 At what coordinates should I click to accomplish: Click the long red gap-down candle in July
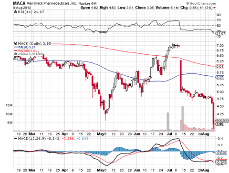tap(181, 76)
